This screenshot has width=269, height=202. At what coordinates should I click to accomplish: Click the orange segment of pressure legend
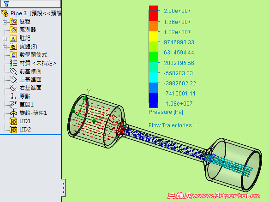coord(153,26)
